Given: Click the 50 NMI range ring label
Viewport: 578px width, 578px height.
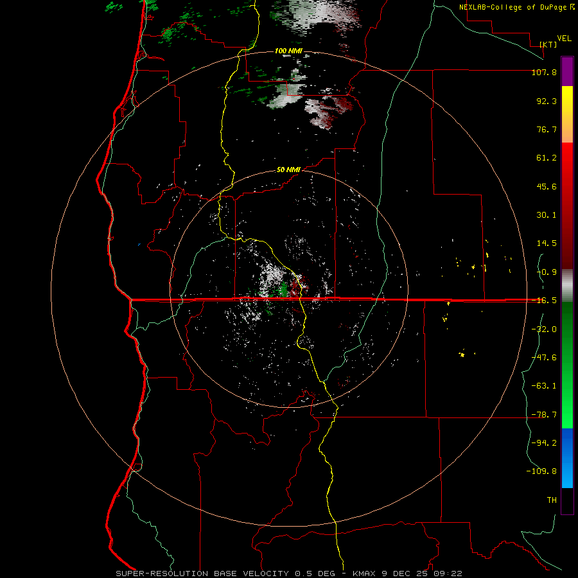Looking at the screenshot, I should (x=288, y=170).
